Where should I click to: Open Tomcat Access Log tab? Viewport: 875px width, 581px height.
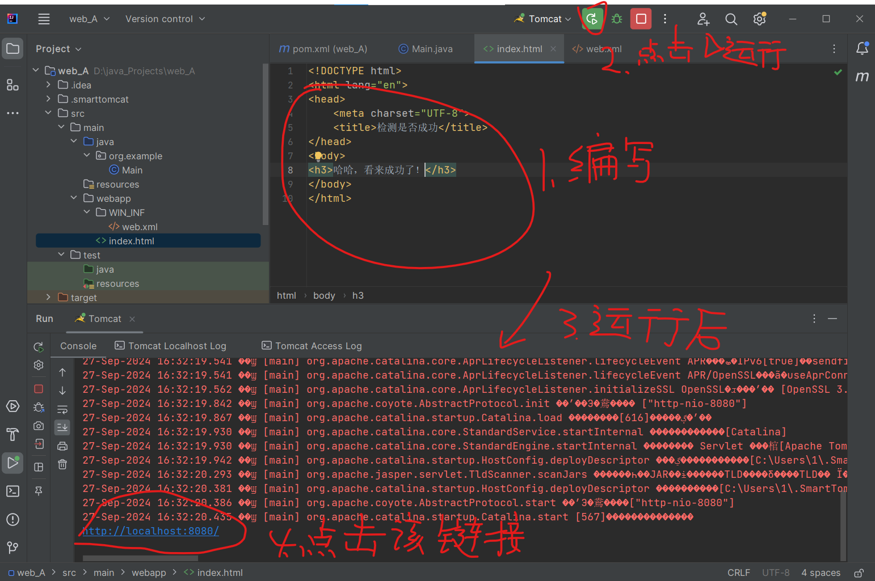(x=312, y=346)
